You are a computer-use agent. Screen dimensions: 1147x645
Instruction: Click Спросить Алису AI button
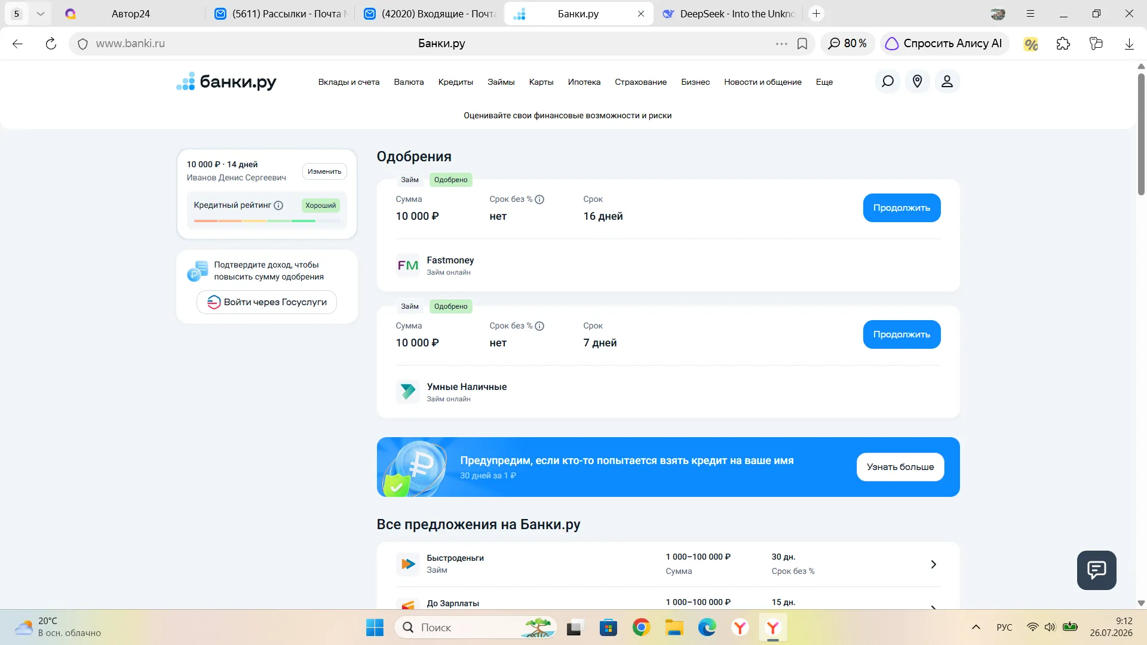[x=944, y=44]
